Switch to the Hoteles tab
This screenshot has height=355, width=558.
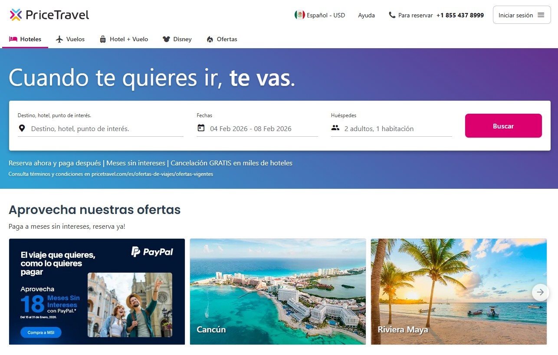tap(25, 39)
